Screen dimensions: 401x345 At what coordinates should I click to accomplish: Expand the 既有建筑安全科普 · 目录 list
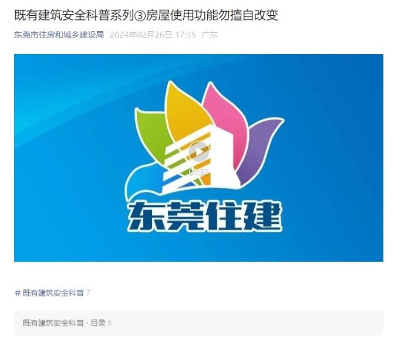click(x=198, y=323)
